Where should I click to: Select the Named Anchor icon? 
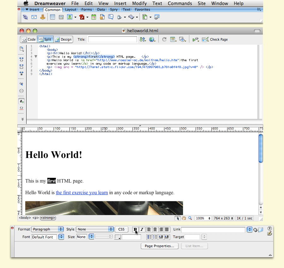[x=43, y=17]
